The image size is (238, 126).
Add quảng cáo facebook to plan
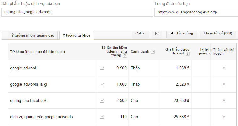224,100
